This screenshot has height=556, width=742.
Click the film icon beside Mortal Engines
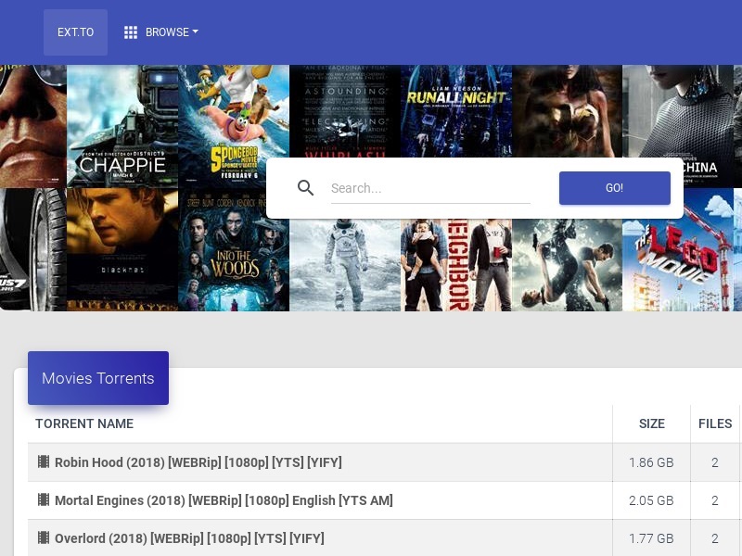[44, 499]
